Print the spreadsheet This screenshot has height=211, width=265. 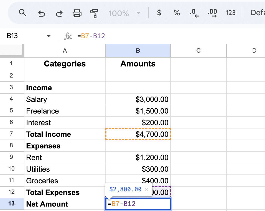[77, 13]
